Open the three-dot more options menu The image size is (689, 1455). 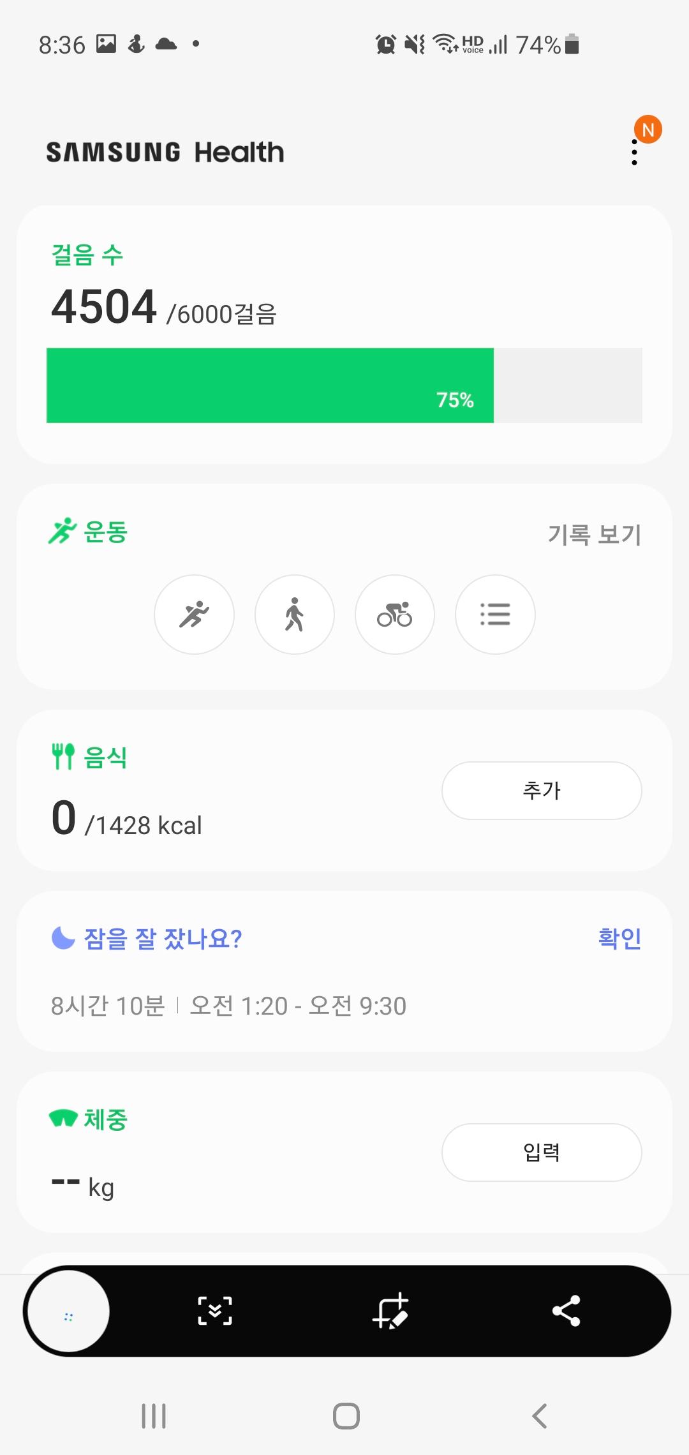click(x=634, y=153)
